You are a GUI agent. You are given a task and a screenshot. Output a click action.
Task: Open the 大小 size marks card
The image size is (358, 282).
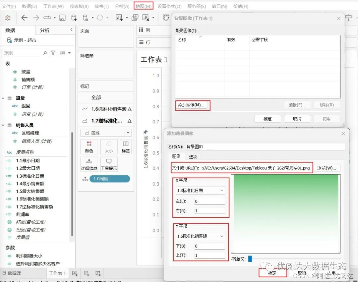[109, 146]
